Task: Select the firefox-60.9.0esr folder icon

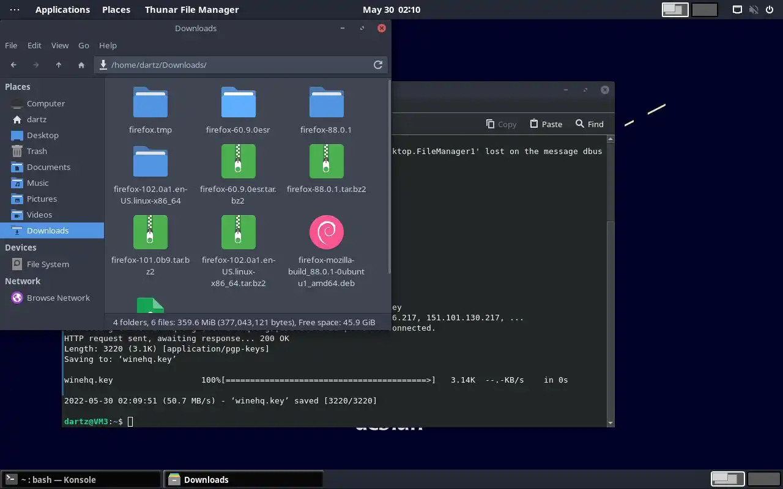Action: pyautogui.click(x=238, y=103)
